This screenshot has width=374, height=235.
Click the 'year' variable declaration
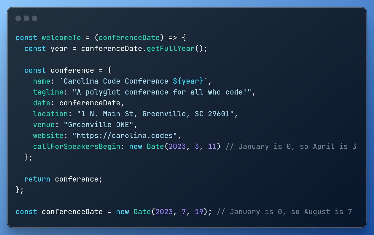[x=59, y=49]
